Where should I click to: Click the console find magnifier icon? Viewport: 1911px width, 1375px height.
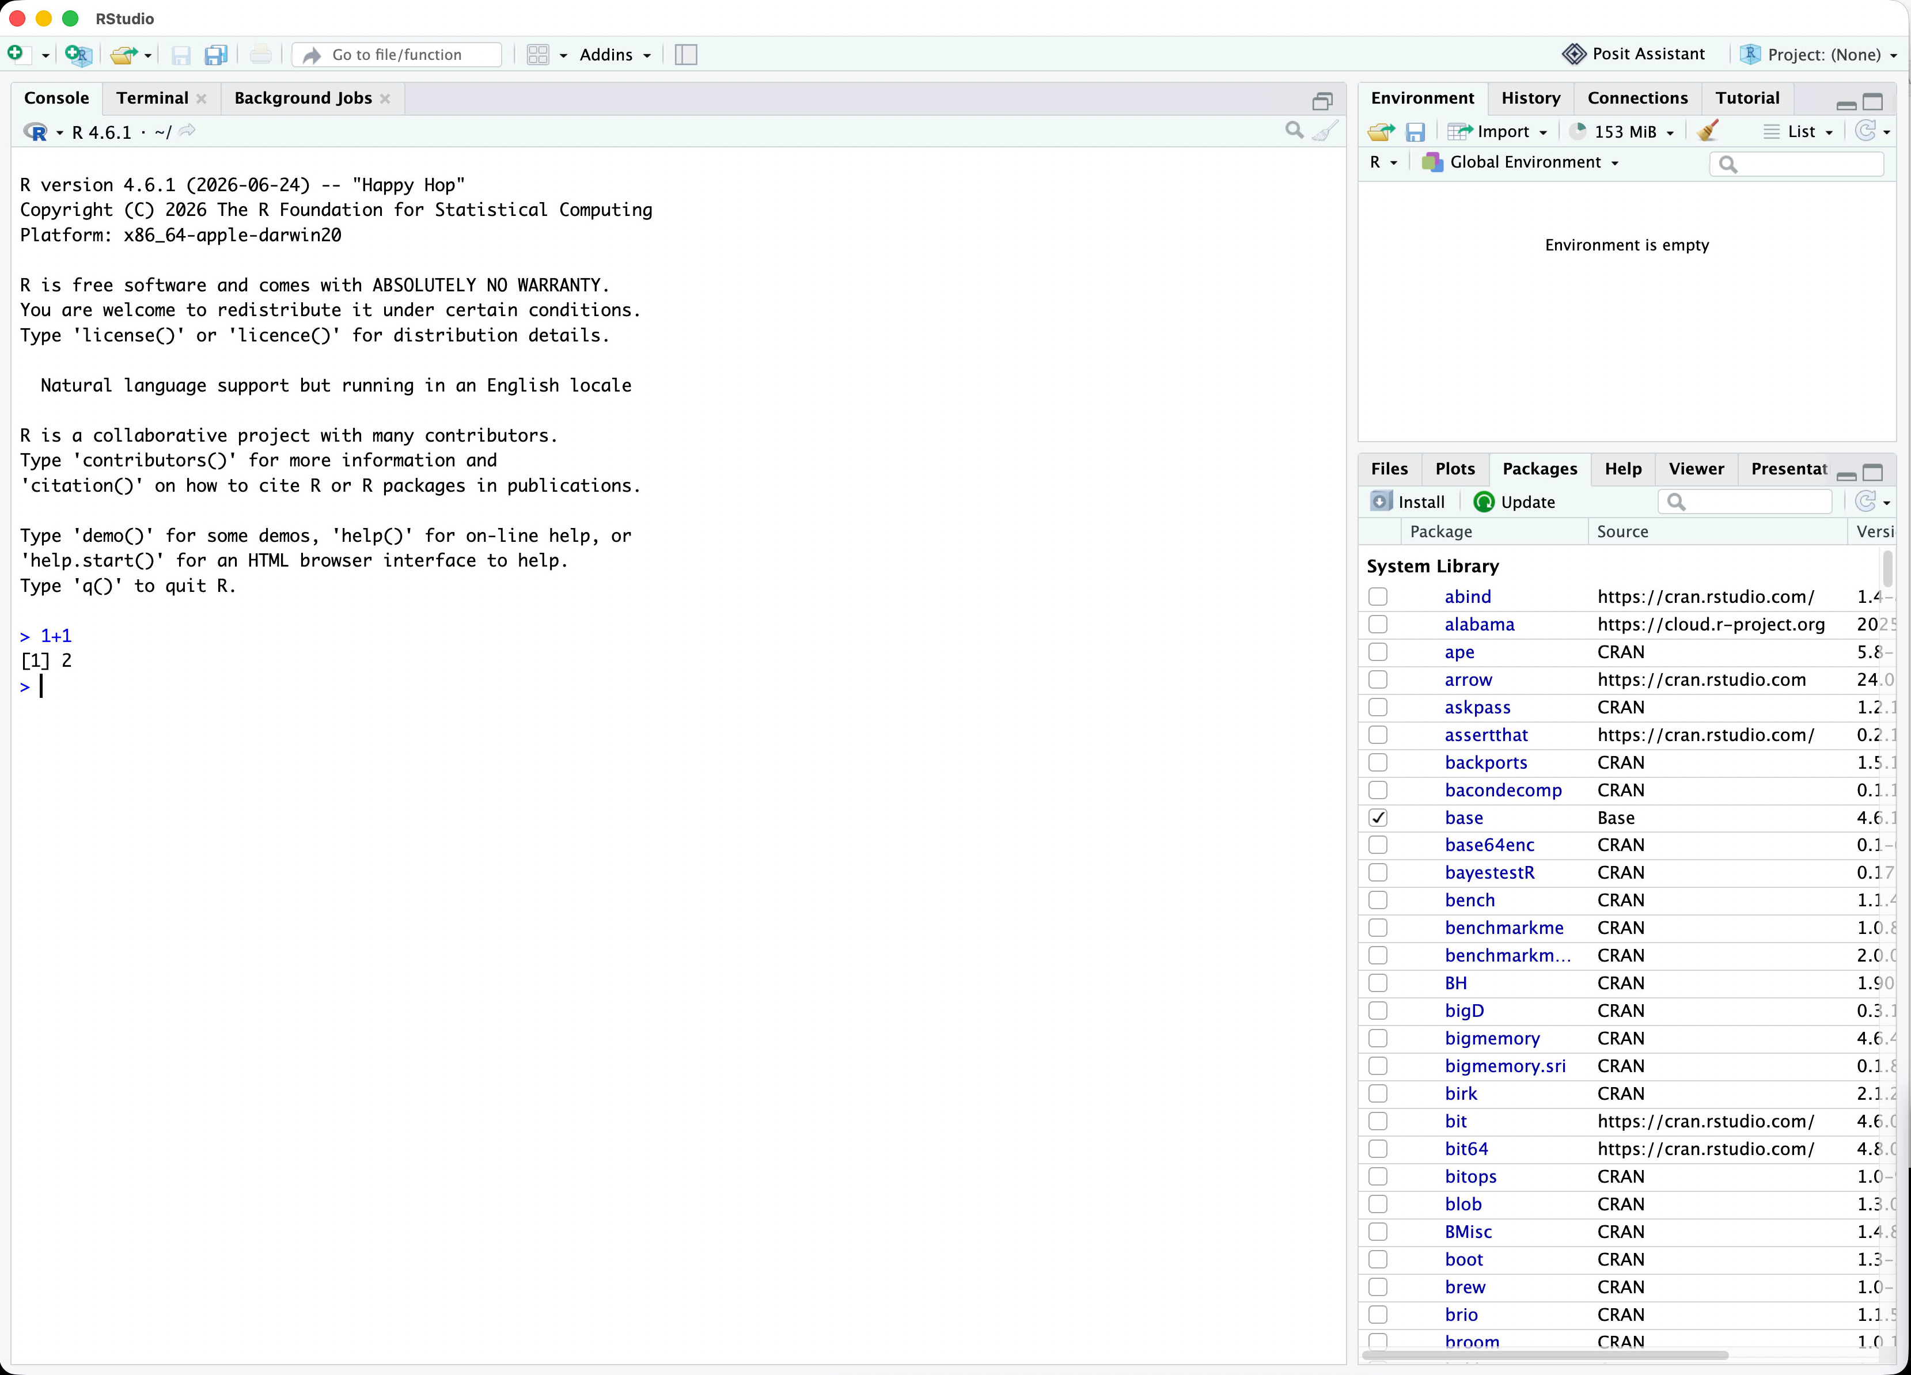(1294, 131)
